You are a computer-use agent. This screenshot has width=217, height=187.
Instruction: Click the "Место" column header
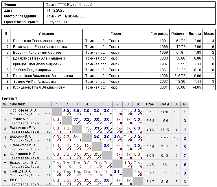(x=209, y=34)
